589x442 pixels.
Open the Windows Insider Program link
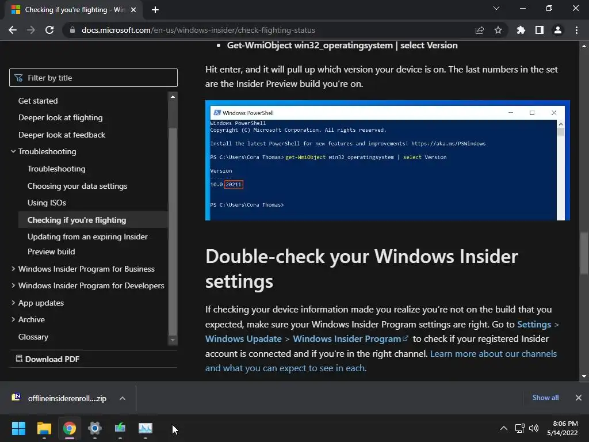350,338
